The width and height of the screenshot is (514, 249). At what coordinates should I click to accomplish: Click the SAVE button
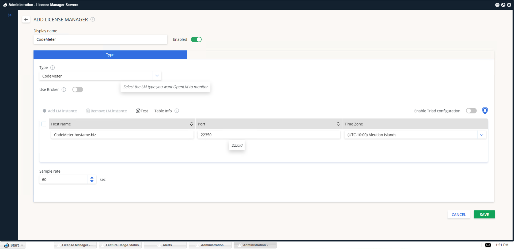484,214
